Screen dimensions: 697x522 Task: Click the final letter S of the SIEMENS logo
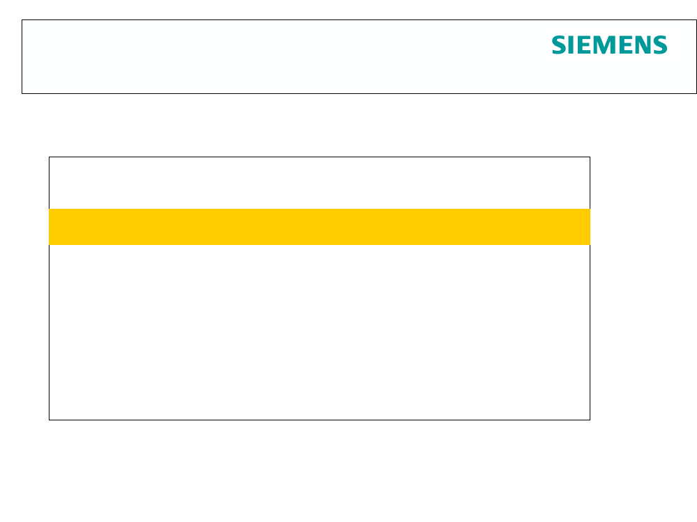[661, 45]
